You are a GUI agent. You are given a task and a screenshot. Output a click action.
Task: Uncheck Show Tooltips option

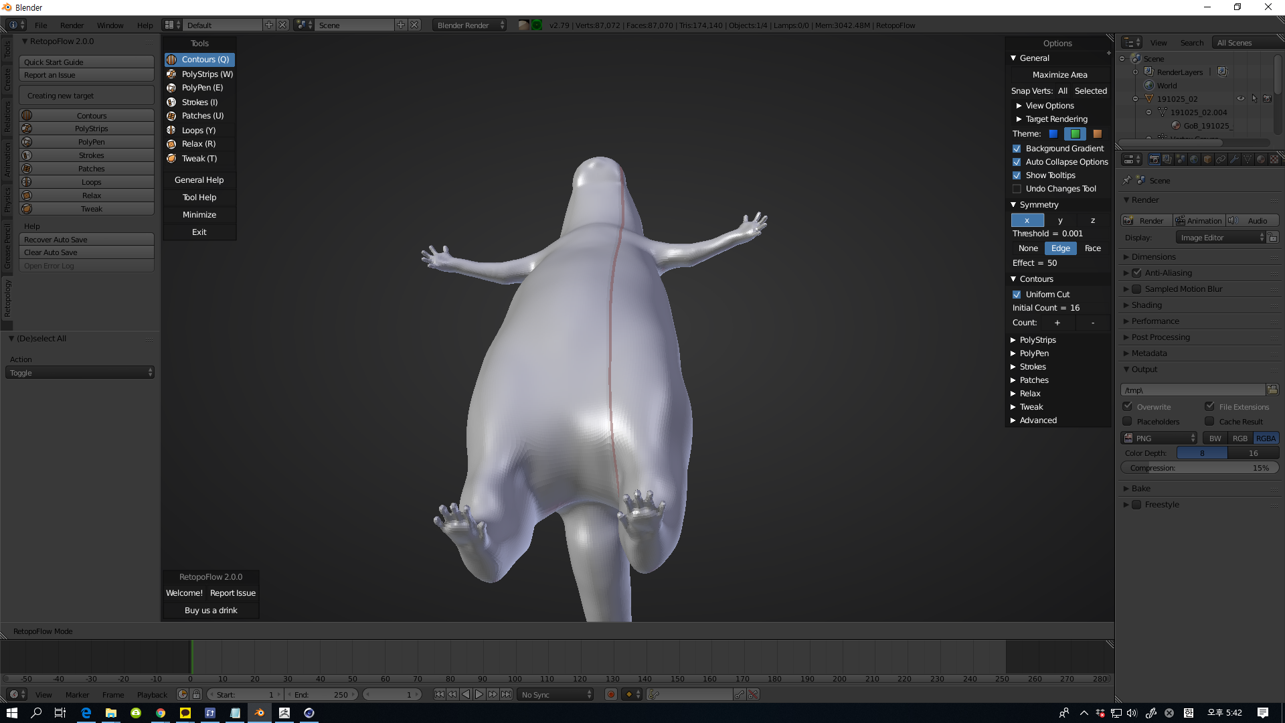coord(1017,175)
